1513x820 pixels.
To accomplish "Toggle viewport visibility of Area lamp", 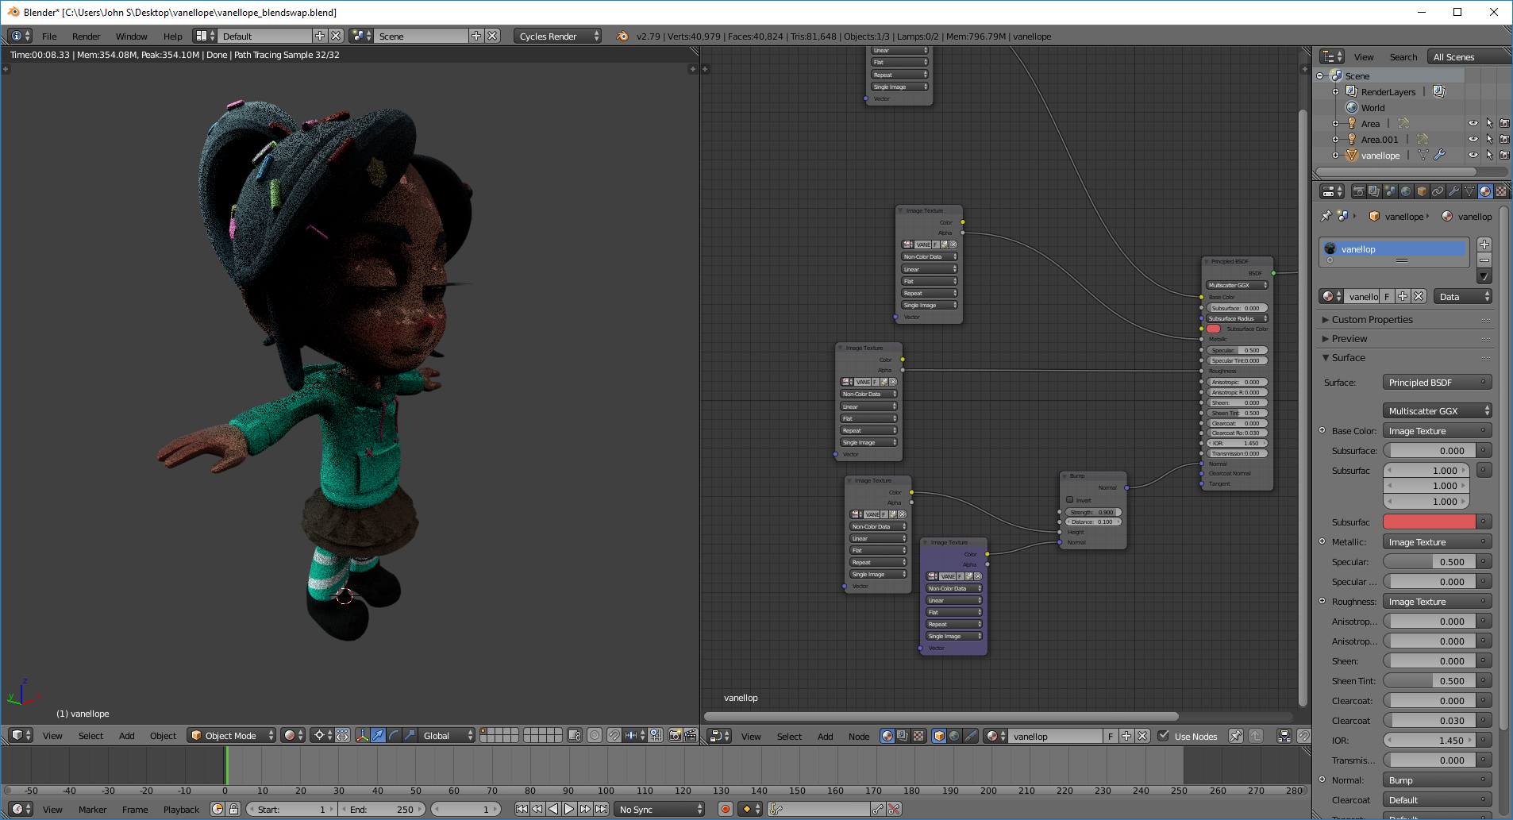I will [x=1473, y=124].
